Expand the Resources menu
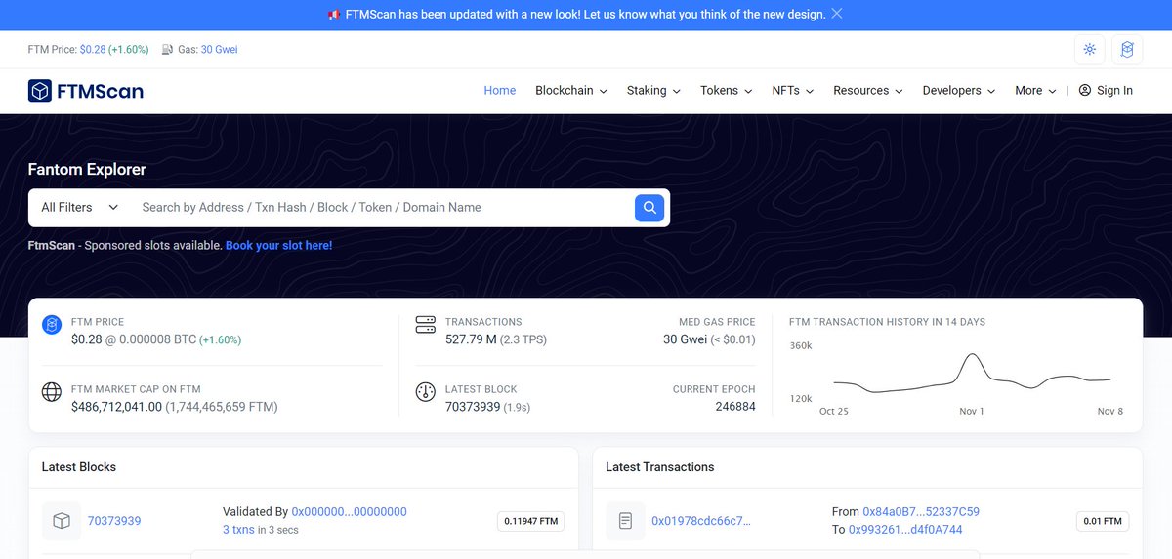1172x559 pixels. (868, 90)
